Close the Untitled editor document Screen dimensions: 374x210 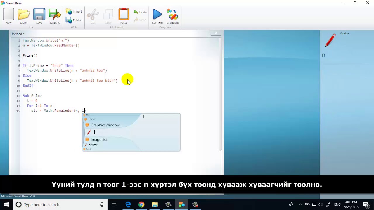coord(216,33)
